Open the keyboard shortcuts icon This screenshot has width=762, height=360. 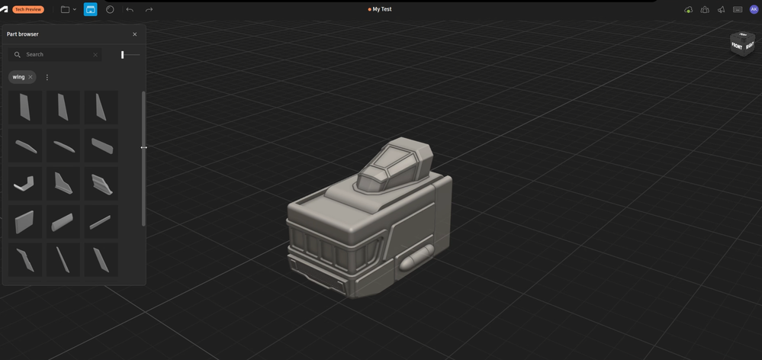[x=738, y=9]
